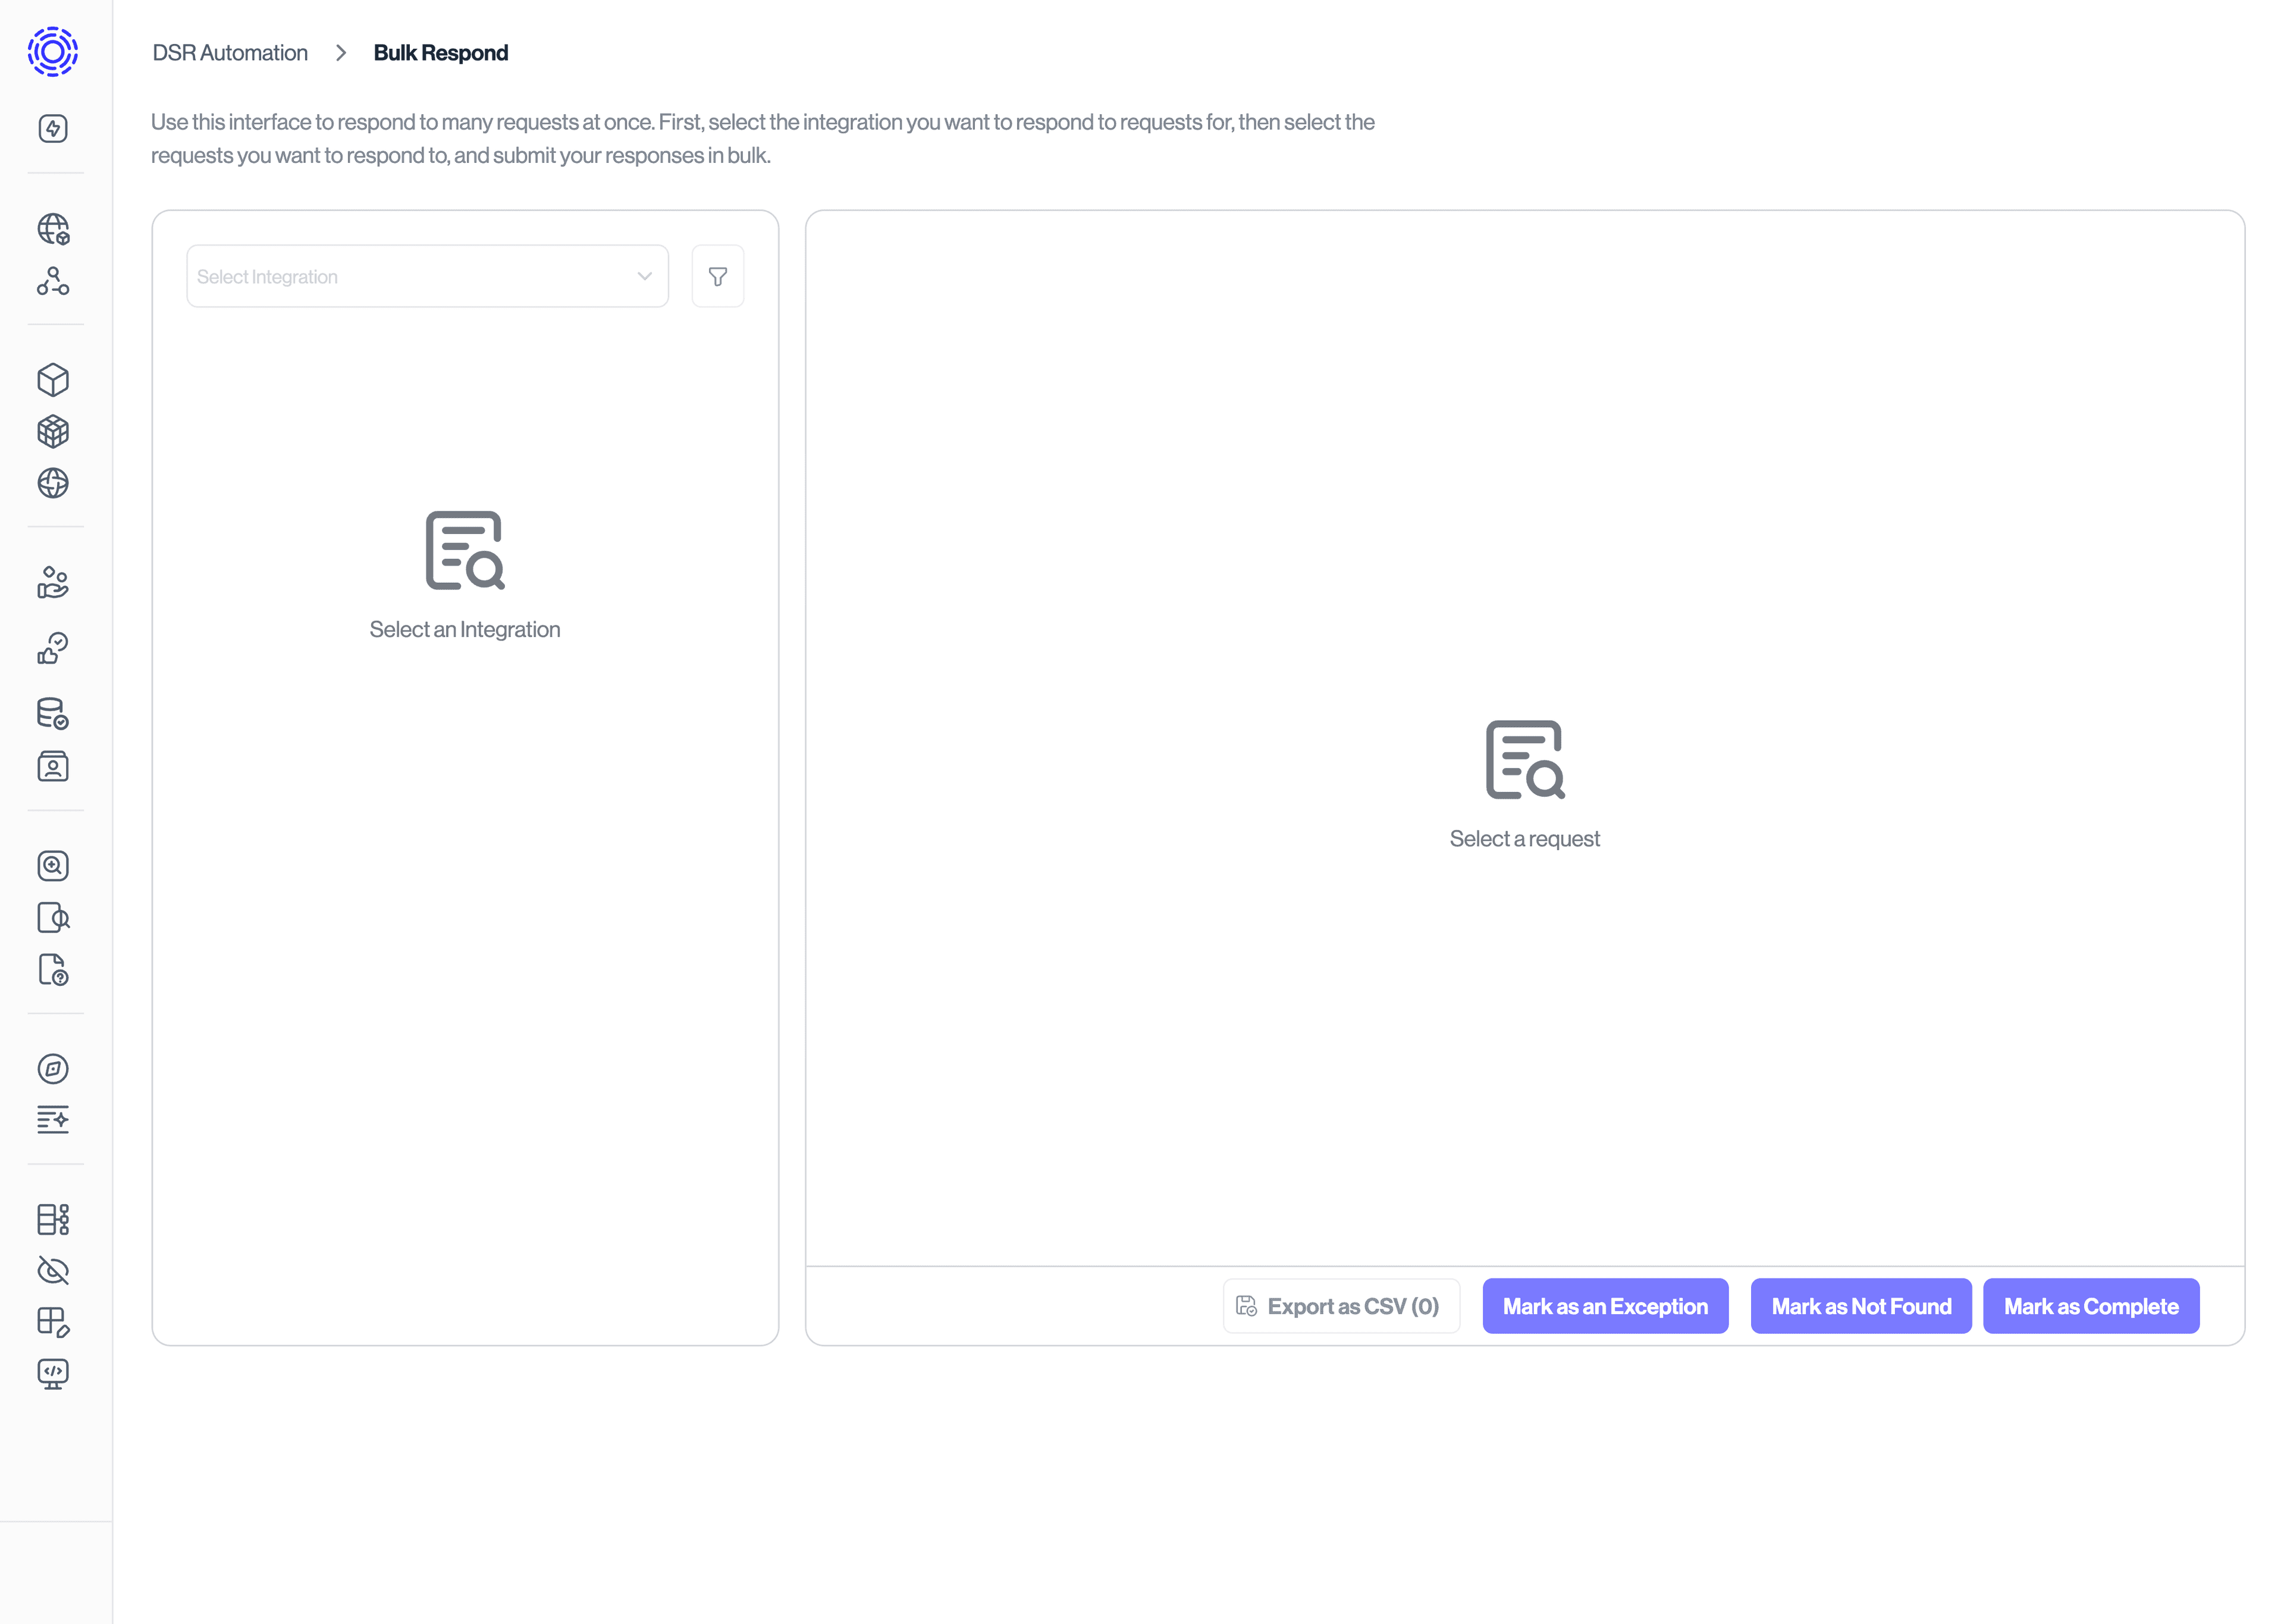
Task: Open the document with question mark icon
Action: pyautogui.click(x=52, y=971)
